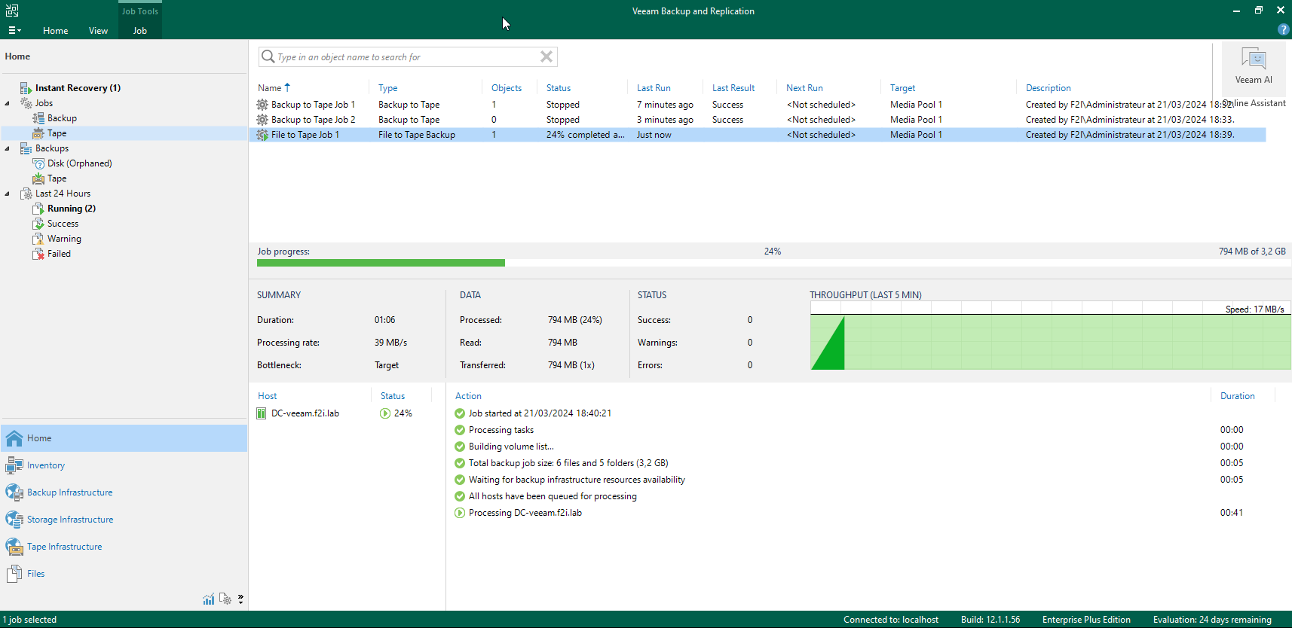Click the Running (2) icon
Screen dimensions: 1292x628
[x=38, y=209]
